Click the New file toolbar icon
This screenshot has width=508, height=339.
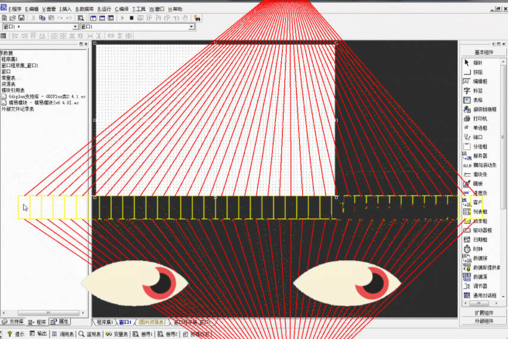(4, 18)
